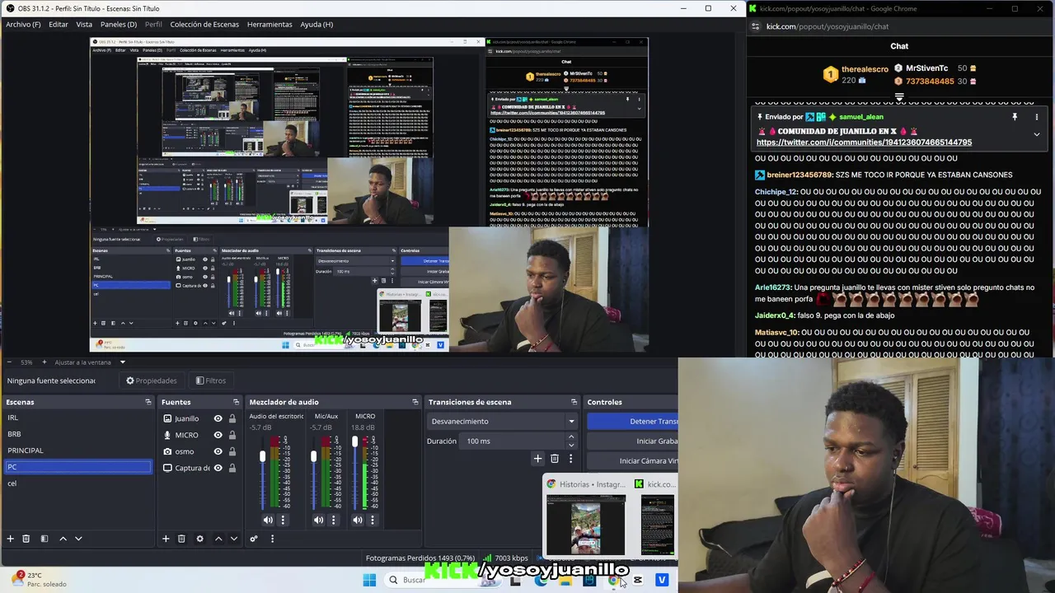Image resolution: width=1055 pixels, height=593 pixels.
Task: Toggle lock on osmo source
Action: [232, 451]
